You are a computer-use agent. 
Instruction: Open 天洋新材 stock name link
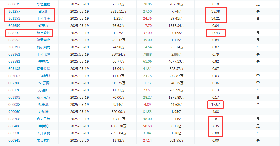43,133
